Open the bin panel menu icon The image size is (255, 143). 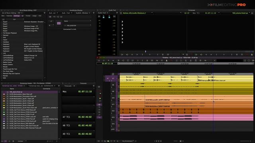click(x=59, y=86)
